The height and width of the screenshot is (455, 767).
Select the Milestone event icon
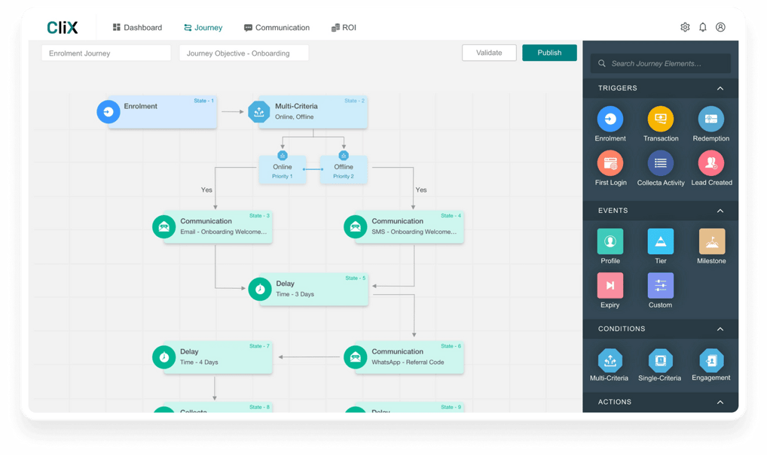712,241
